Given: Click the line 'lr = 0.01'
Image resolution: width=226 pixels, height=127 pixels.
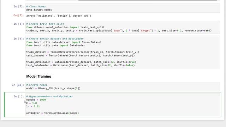Looking at the screenshot, I should coord(33,107).
